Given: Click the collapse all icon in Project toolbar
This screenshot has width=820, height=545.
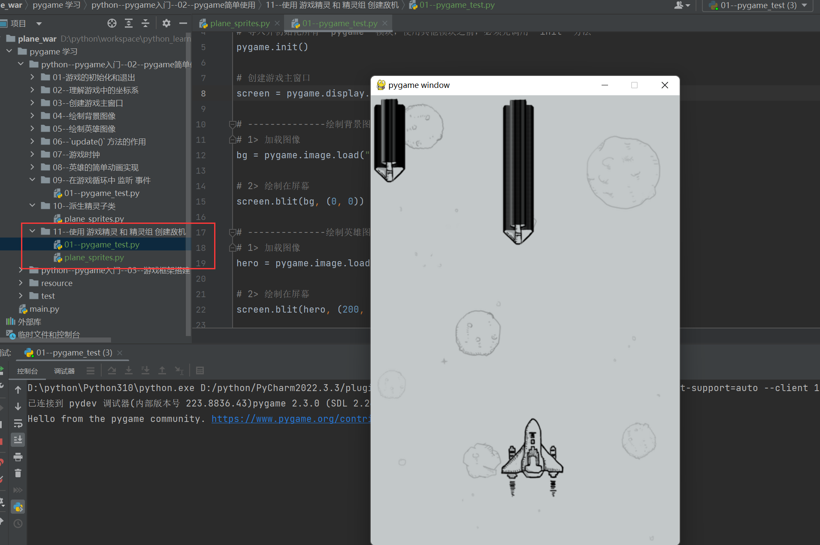Looking at the screenshot, I should pyautogui.click(x=145, y=23).
